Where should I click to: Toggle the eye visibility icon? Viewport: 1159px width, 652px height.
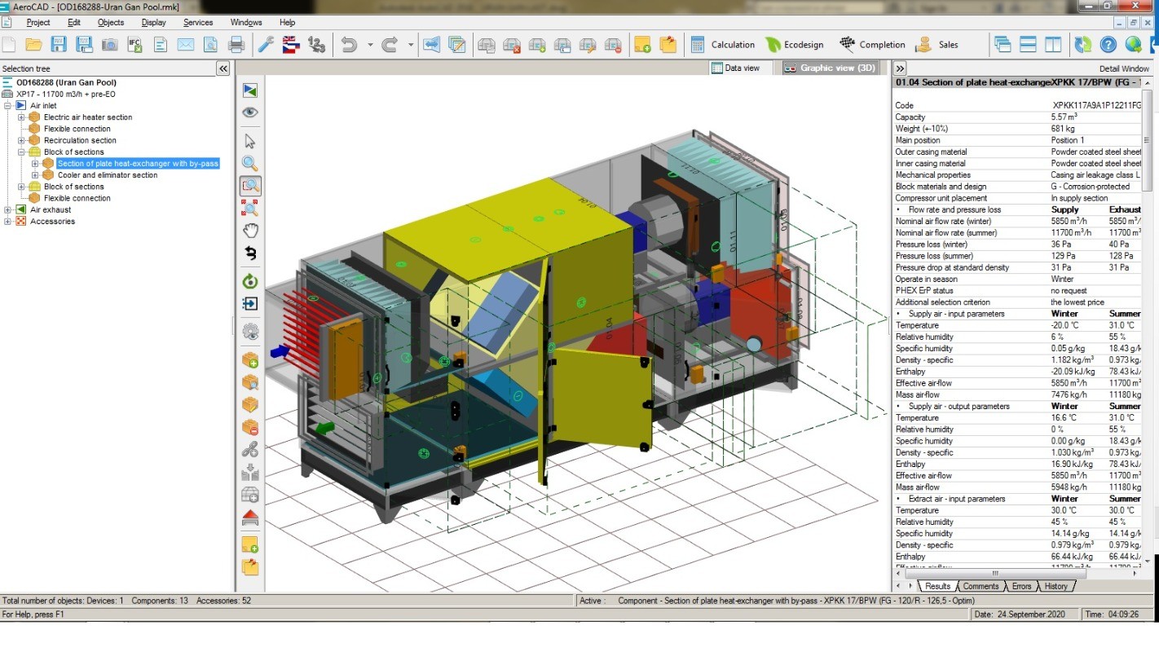[250, 112]
